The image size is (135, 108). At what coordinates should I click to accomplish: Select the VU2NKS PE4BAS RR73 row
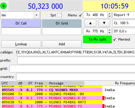[x=52, y=102]
